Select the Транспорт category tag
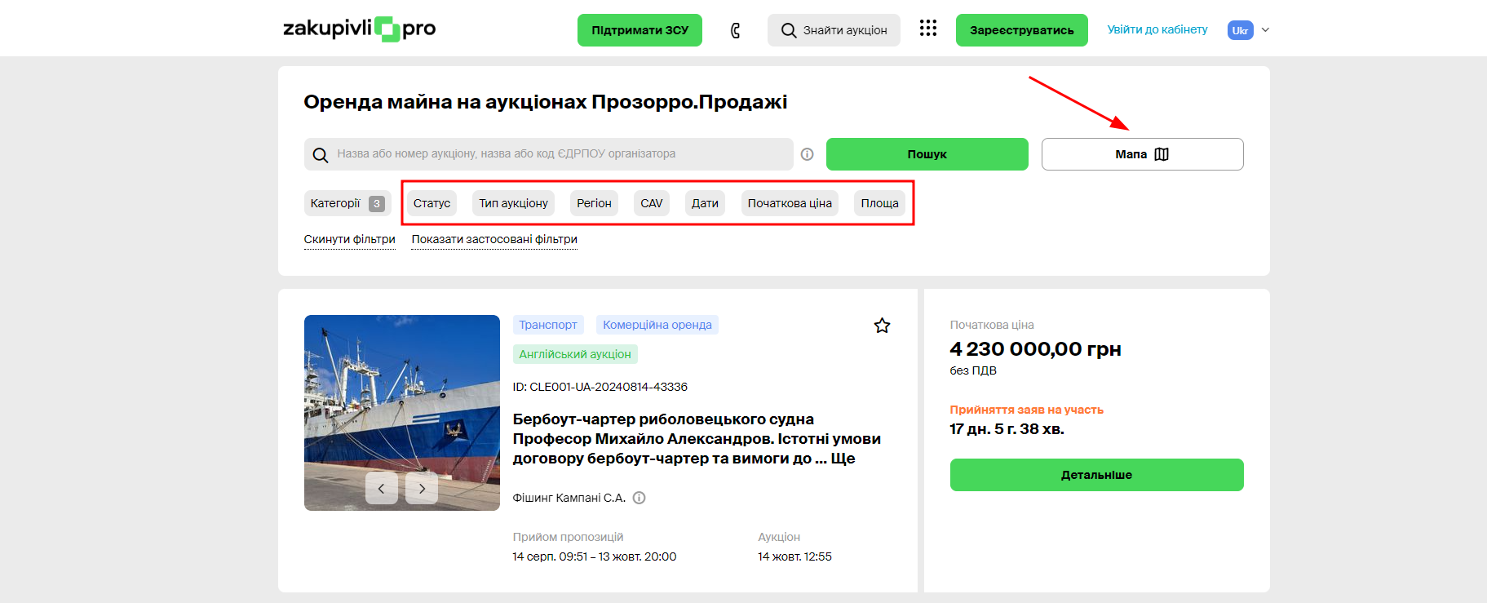 [x=548, y=325]
